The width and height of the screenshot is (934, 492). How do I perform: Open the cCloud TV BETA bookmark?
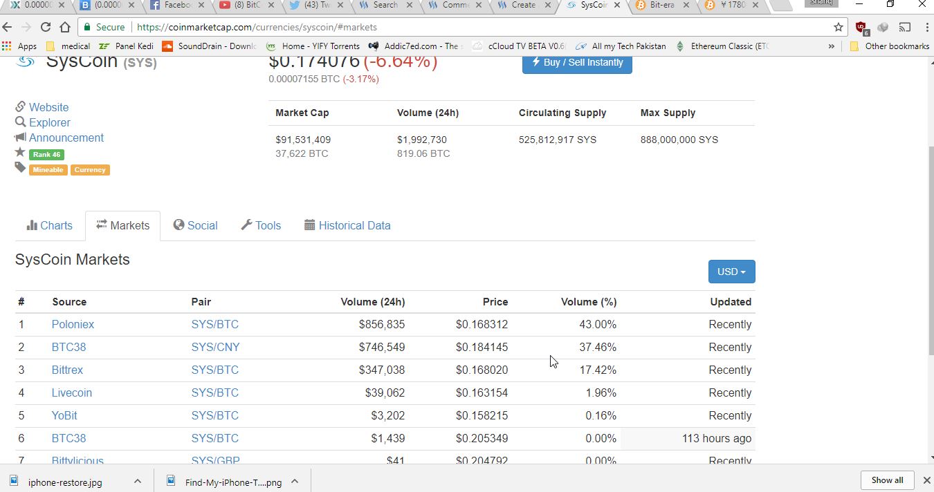pos(519,46)
